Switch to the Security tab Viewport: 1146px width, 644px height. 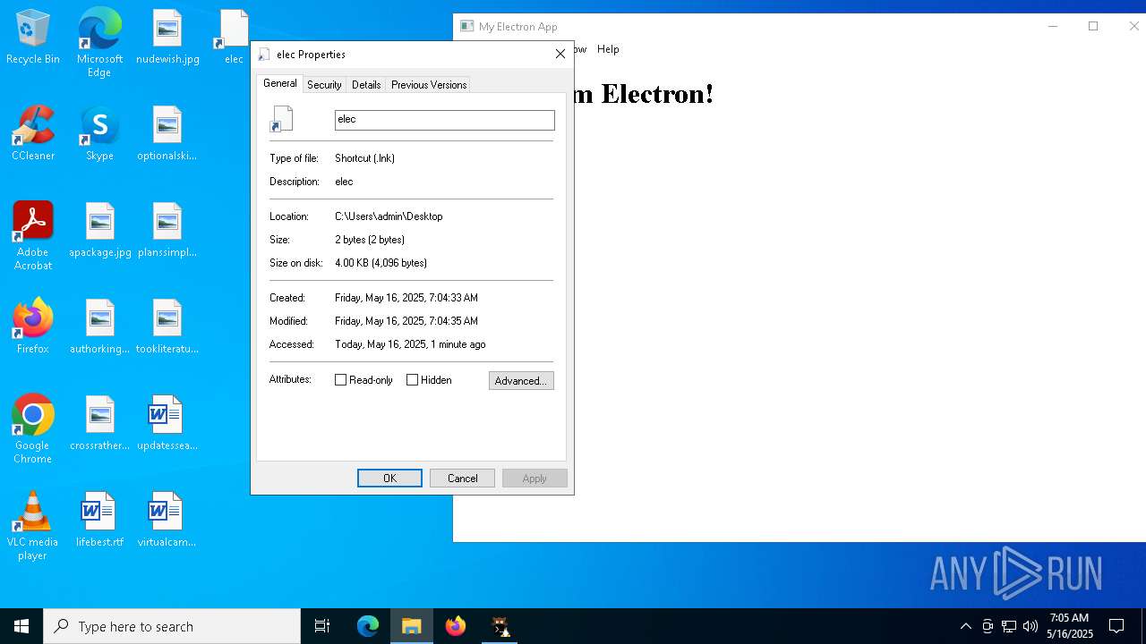coord(324,85)
